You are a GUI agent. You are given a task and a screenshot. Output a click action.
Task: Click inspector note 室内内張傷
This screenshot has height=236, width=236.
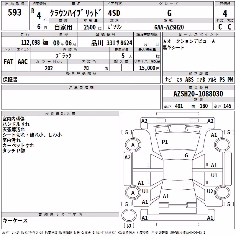(13, 119)
